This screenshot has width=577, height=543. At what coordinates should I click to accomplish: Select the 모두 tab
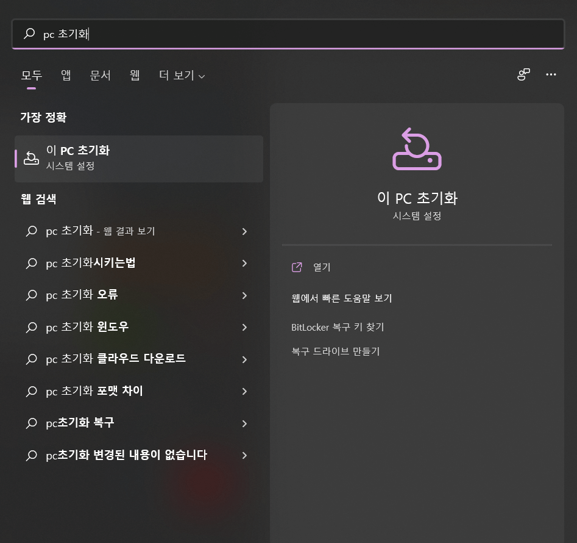coord(32,75)
